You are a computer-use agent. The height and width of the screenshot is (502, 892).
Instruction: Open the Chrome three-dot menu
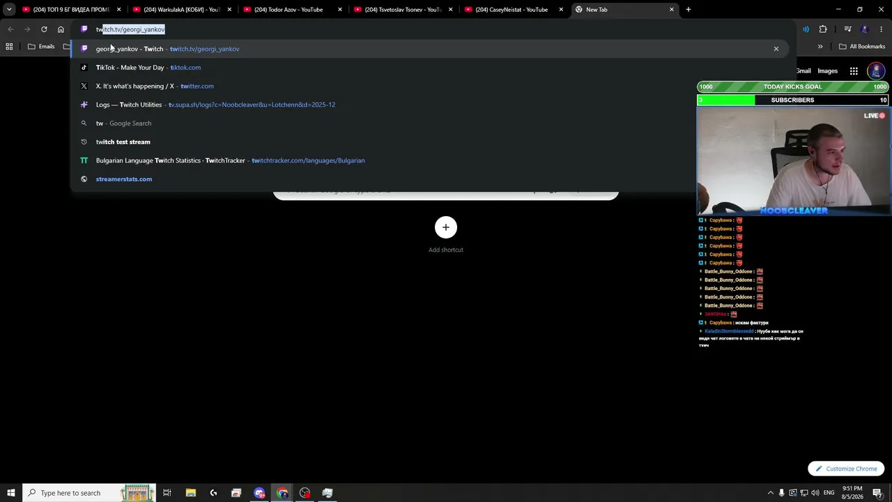pos(882,29)
